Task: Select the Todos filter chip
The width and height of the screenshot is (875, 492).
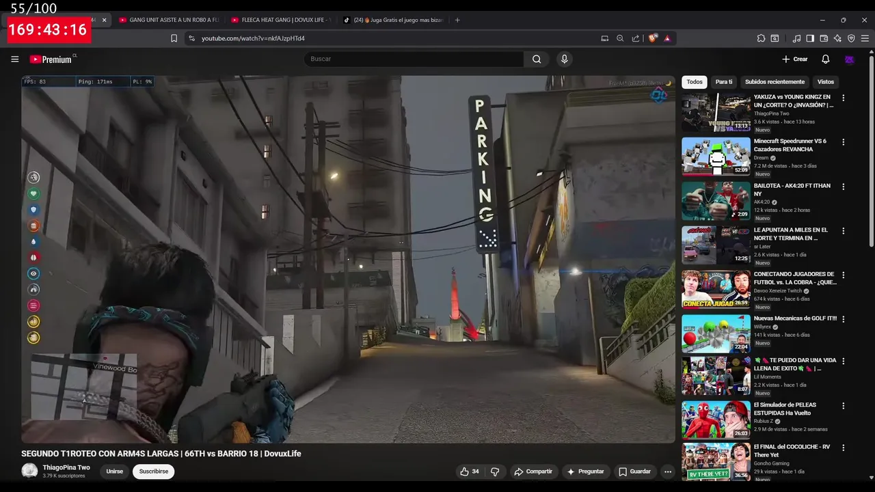Action: coord(695,82)
